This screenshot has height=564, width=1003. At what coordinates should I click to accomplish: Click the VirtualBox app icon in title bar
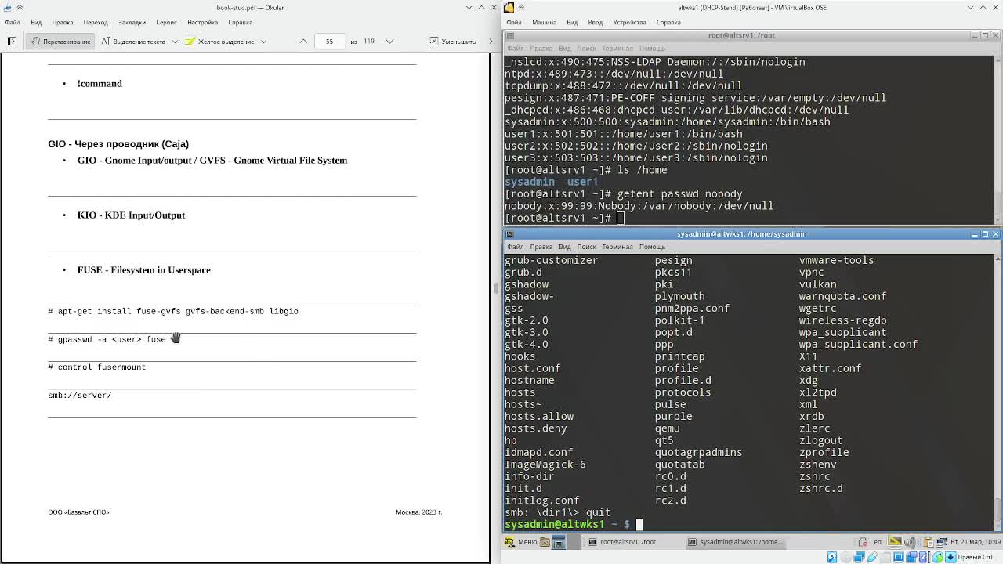509,7
